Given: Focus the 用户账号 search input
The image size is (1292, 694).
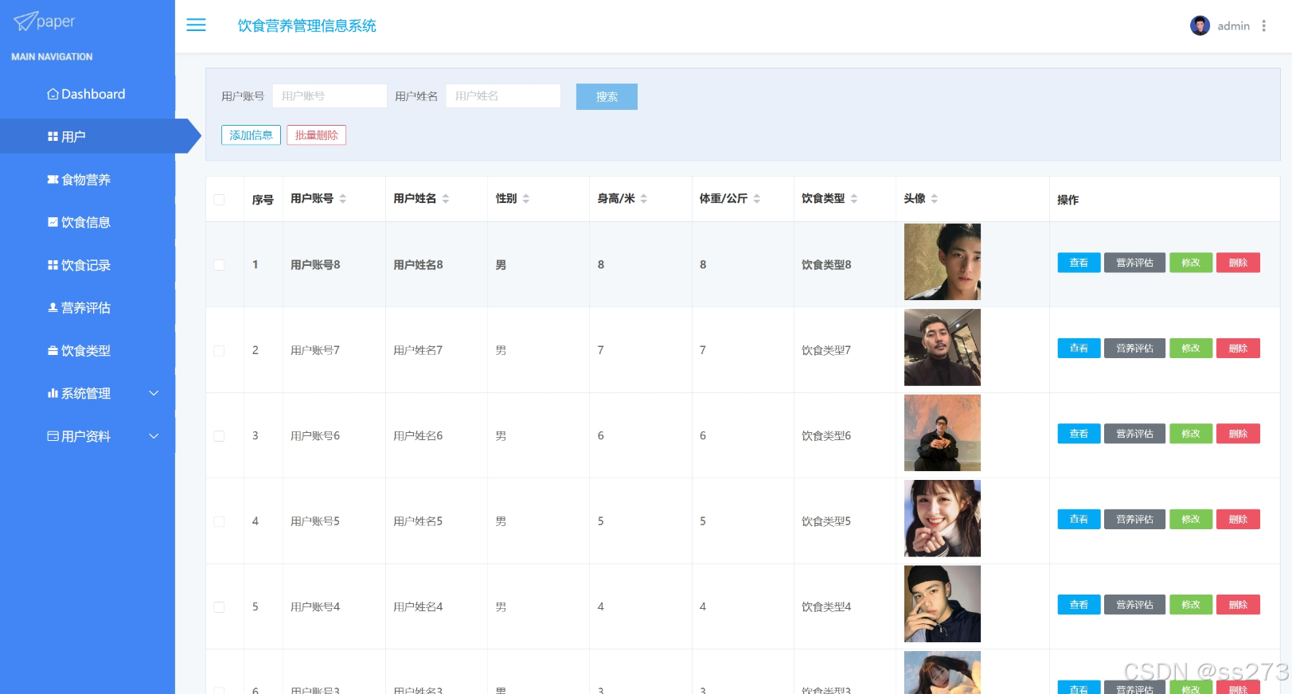Looking at the screenshot, I should point(330,96).
